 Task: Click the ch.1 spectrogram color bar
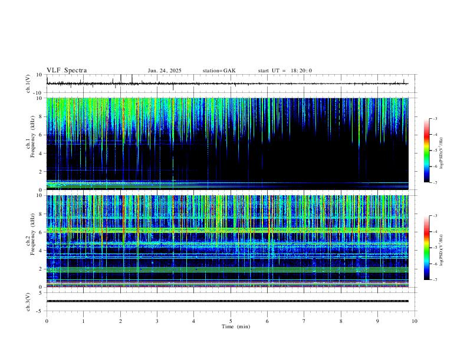coord(427,151)
